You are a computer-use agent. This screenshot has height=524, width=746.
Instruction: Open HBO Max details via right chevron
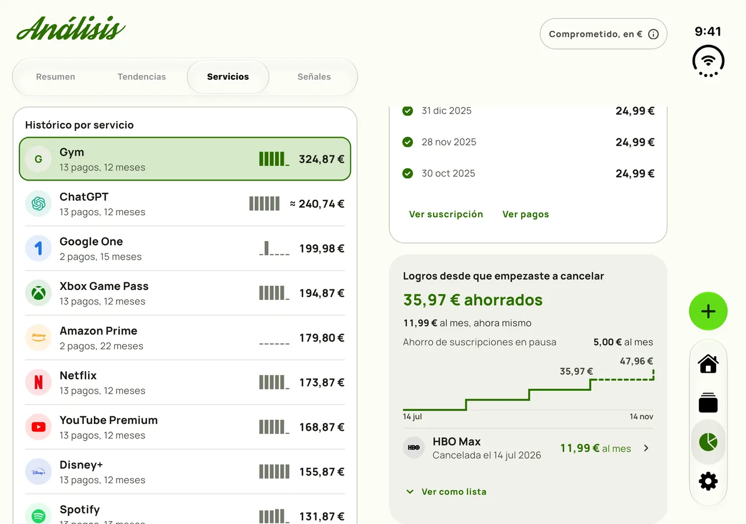(x=646, y=448)
